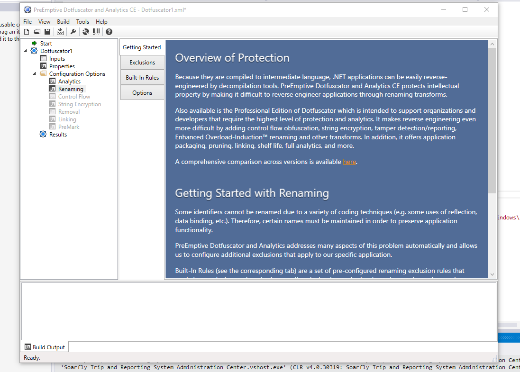This screenshot has height=372, width=520.
Task: Click the grayed Linking node
Action: [67, 119]
